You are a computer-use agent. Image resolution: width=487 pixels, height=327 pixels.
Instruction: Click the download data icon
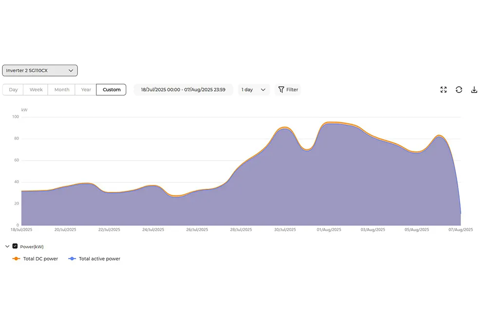point(474,90)
